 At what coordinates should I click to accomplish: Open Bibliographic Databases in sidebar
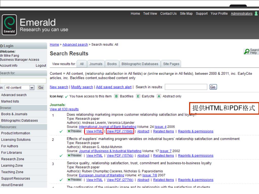pos(19,120)
